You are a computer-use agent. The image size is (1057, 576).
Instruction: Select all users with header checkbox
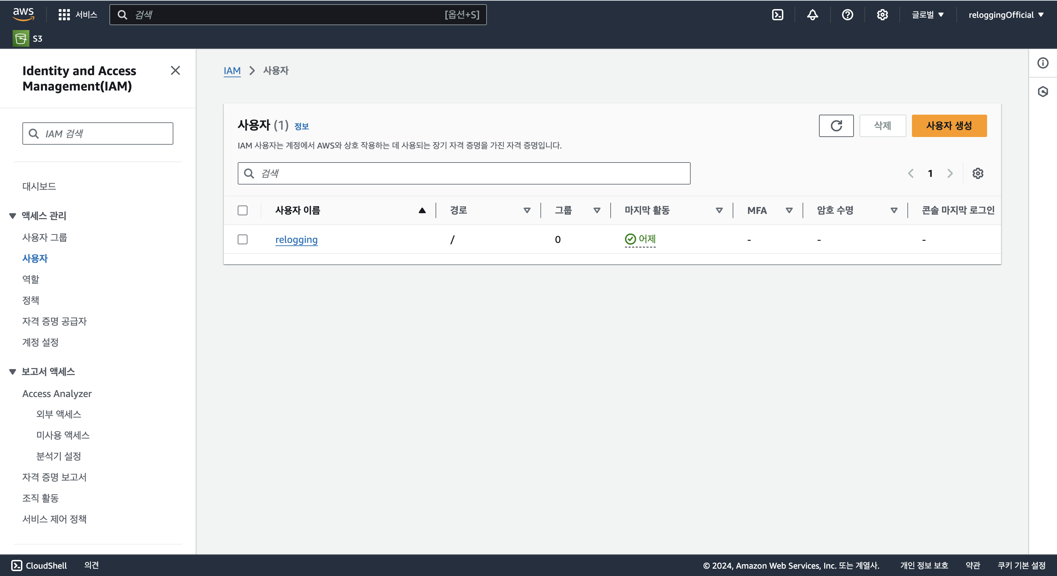point(243,210)
